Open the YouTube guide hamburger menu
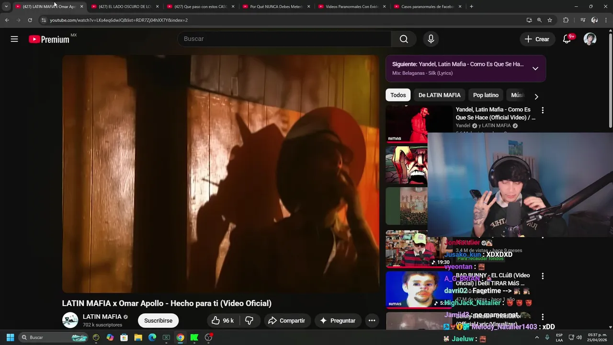The image size is (613, 345). point(14,39)
